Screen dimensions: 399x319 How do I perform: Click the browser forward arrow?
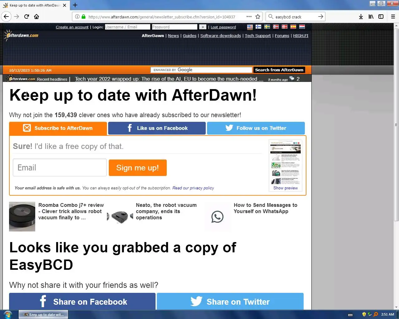pos(17,17)
